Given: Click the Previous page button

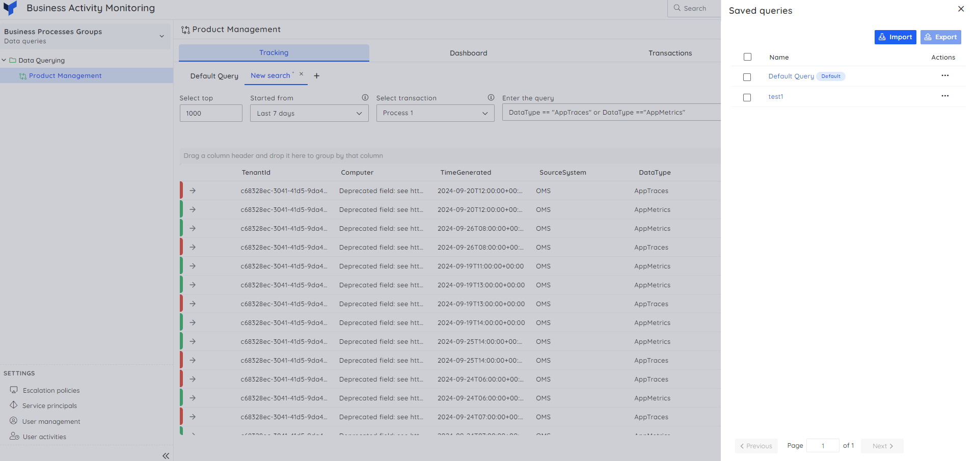Looking at the screenshot, I should tap(756, 446).
